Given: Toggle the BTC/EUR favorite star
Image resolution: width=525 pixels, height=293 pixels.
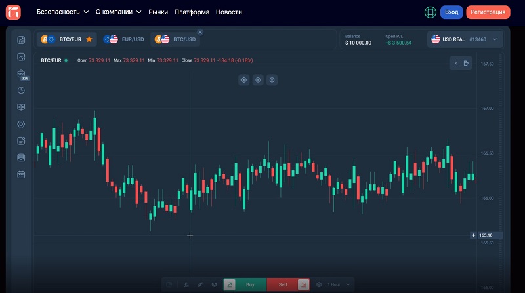Looking at the screenshot, I should [89, 39].
